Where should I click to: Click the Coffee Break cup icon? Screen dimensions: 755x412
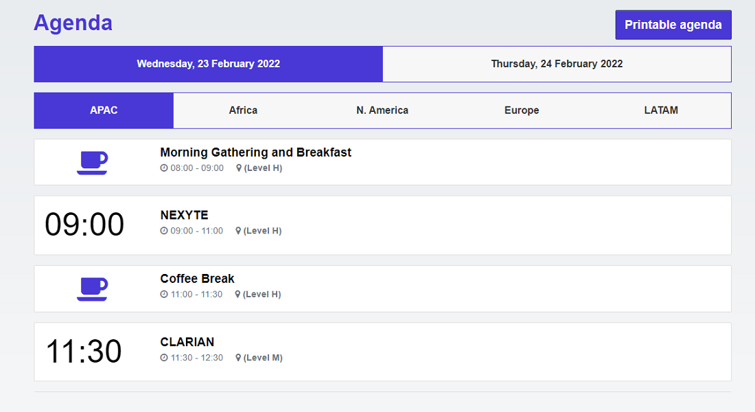coord(92,289)
